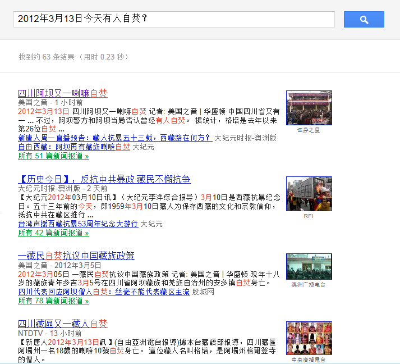Open headline 【历史今日】反抗中共暴政
Viewport: 400px width, 364px height.
104,179
